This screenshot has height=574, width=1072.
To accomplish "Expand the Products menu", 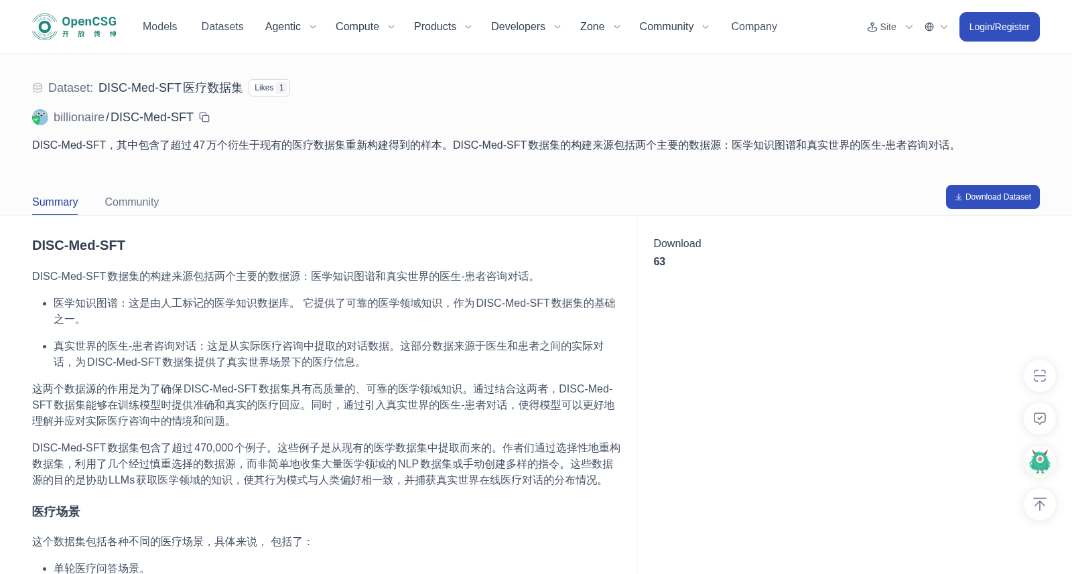I will 443,27.
